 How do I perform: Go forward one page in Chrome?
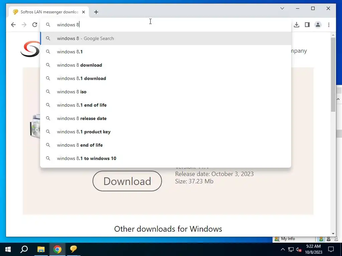point(24,25)
